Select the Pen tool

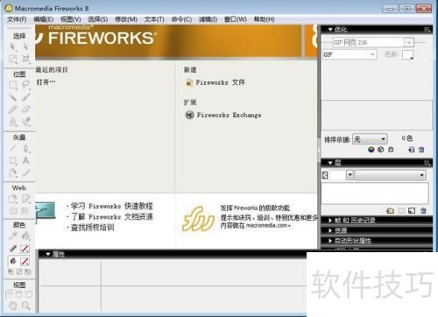pos(25,148)
